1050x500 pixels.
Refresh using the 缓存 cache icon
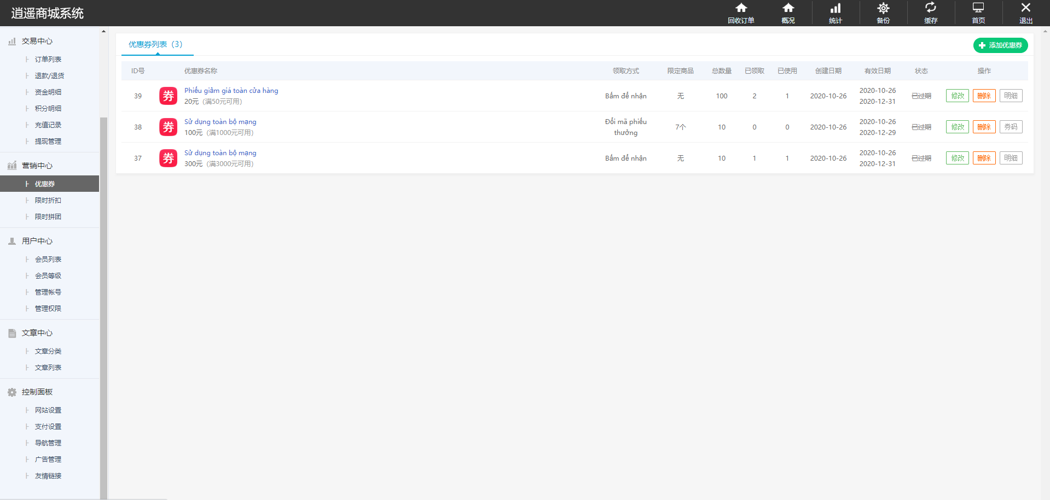(931, 13)
